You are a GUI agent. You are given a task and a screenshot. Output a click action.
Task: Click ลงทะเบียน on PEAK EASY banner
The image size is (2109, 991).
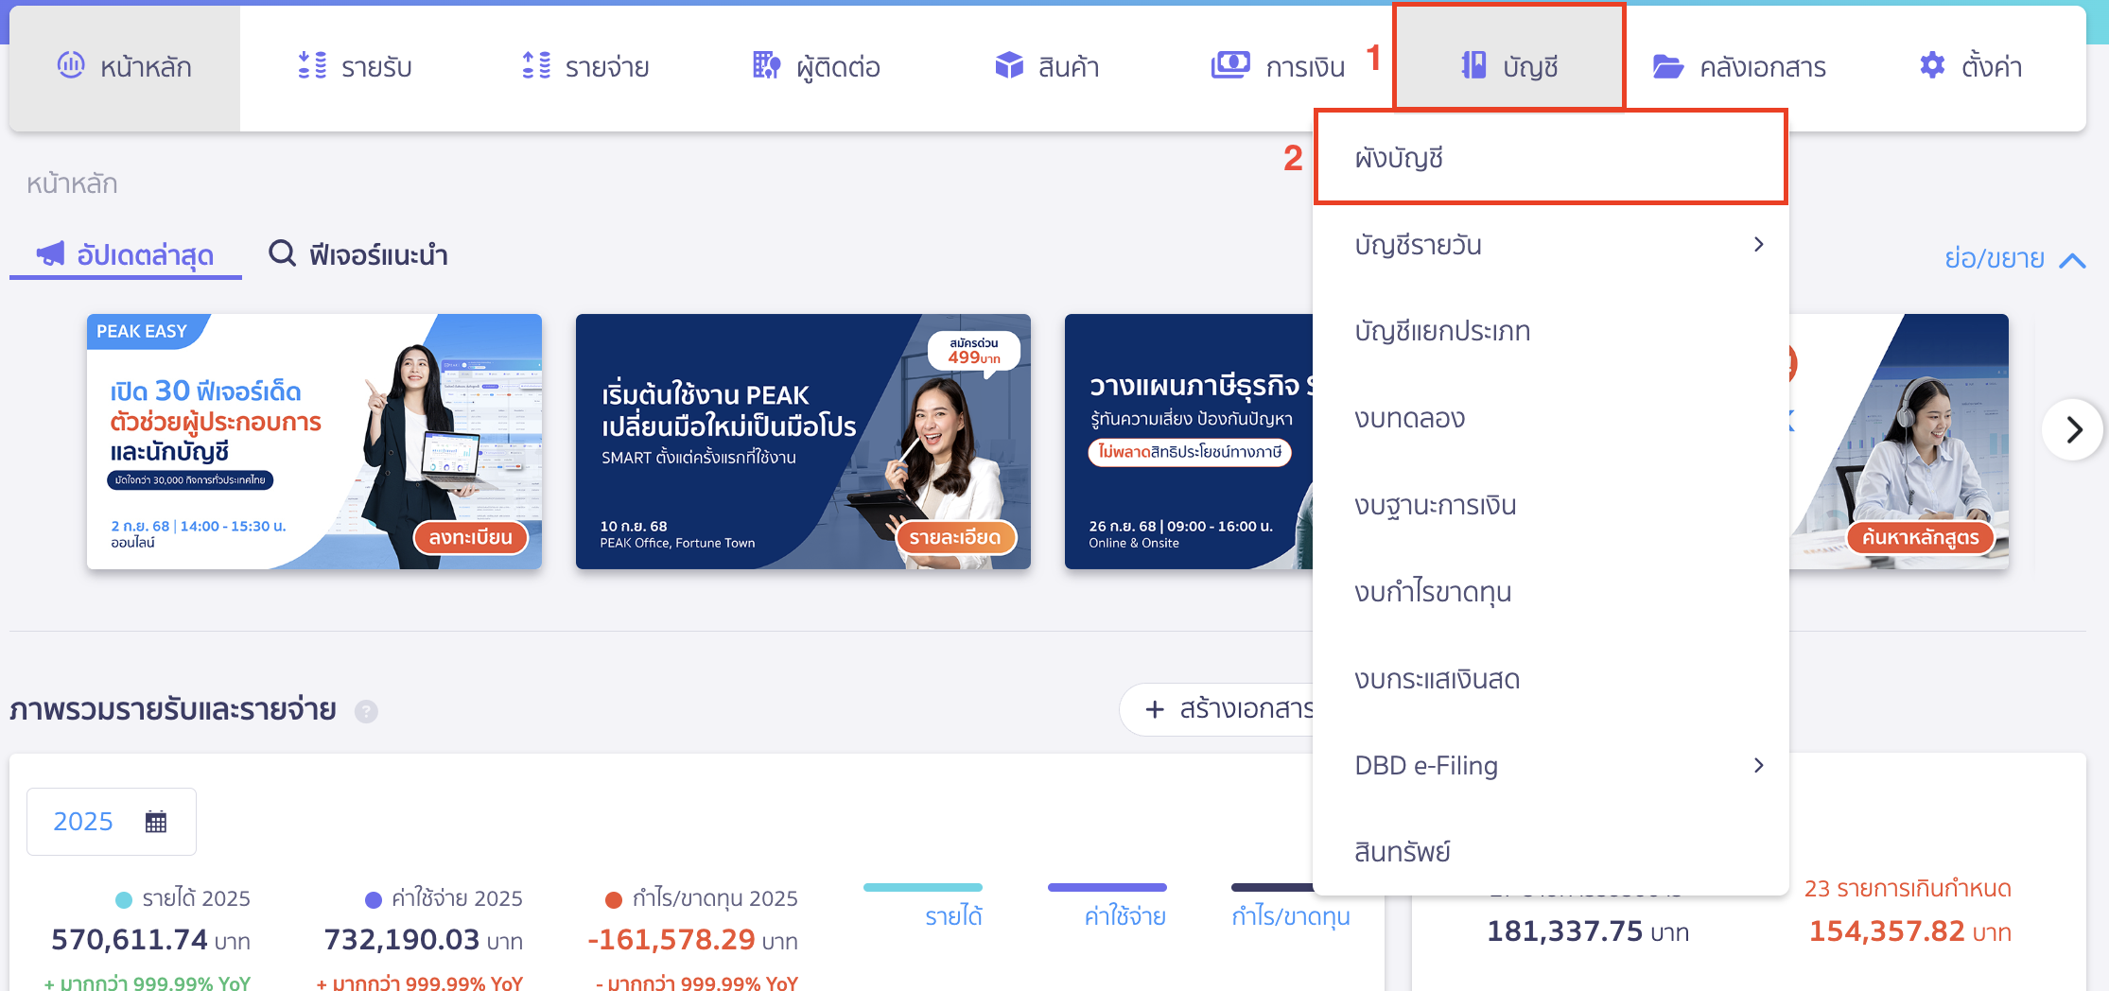click(471, 537)
